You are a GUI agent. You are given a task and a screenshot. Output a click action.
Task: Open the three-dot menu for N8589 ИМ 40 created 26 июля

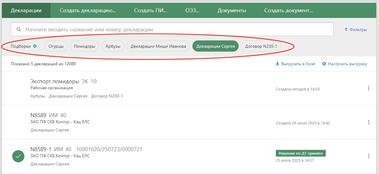(x=369, y=122)
